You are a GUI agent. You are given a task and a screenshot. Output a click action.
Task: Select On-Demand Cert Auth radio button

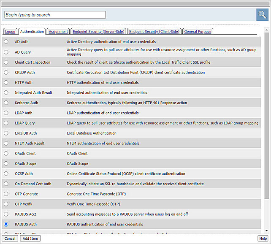pos(6,184)
